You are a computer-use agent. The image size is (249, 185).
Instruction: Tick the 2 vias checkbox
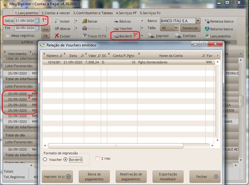98,158
